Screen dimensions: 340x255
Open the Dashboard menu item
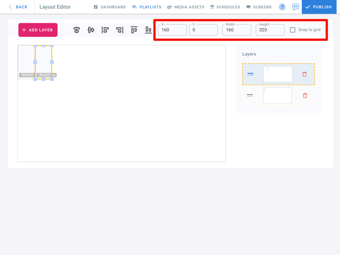click(110, 7)
